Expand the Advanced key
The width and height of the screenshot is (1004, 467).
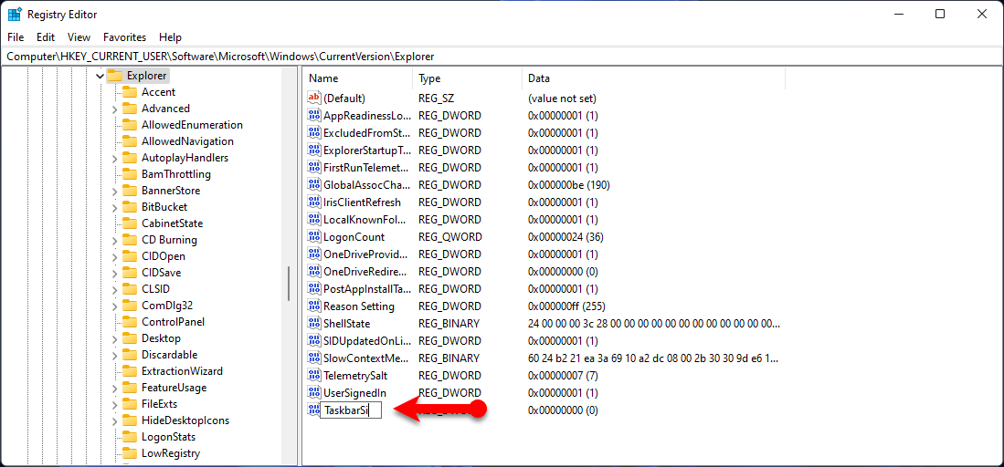click(114, 109)
